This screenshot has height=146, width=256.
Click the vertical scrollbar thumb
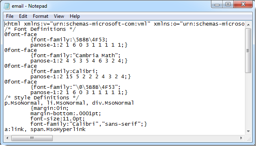pyautogui.click(x=248, y=51)
